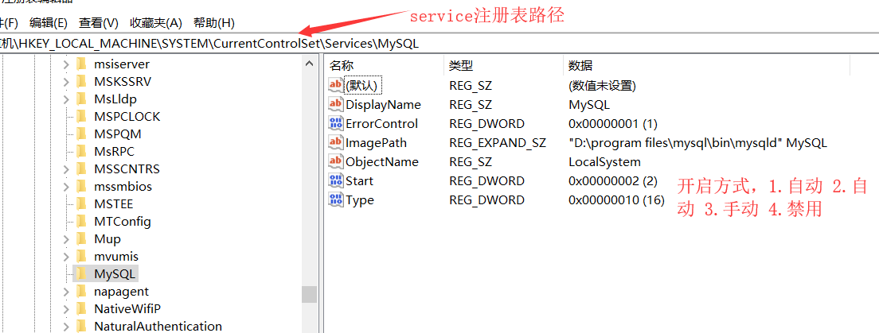The image size is (879, 333).
Task: Expand the Mup tree node
Action: [x=66, y=239]
